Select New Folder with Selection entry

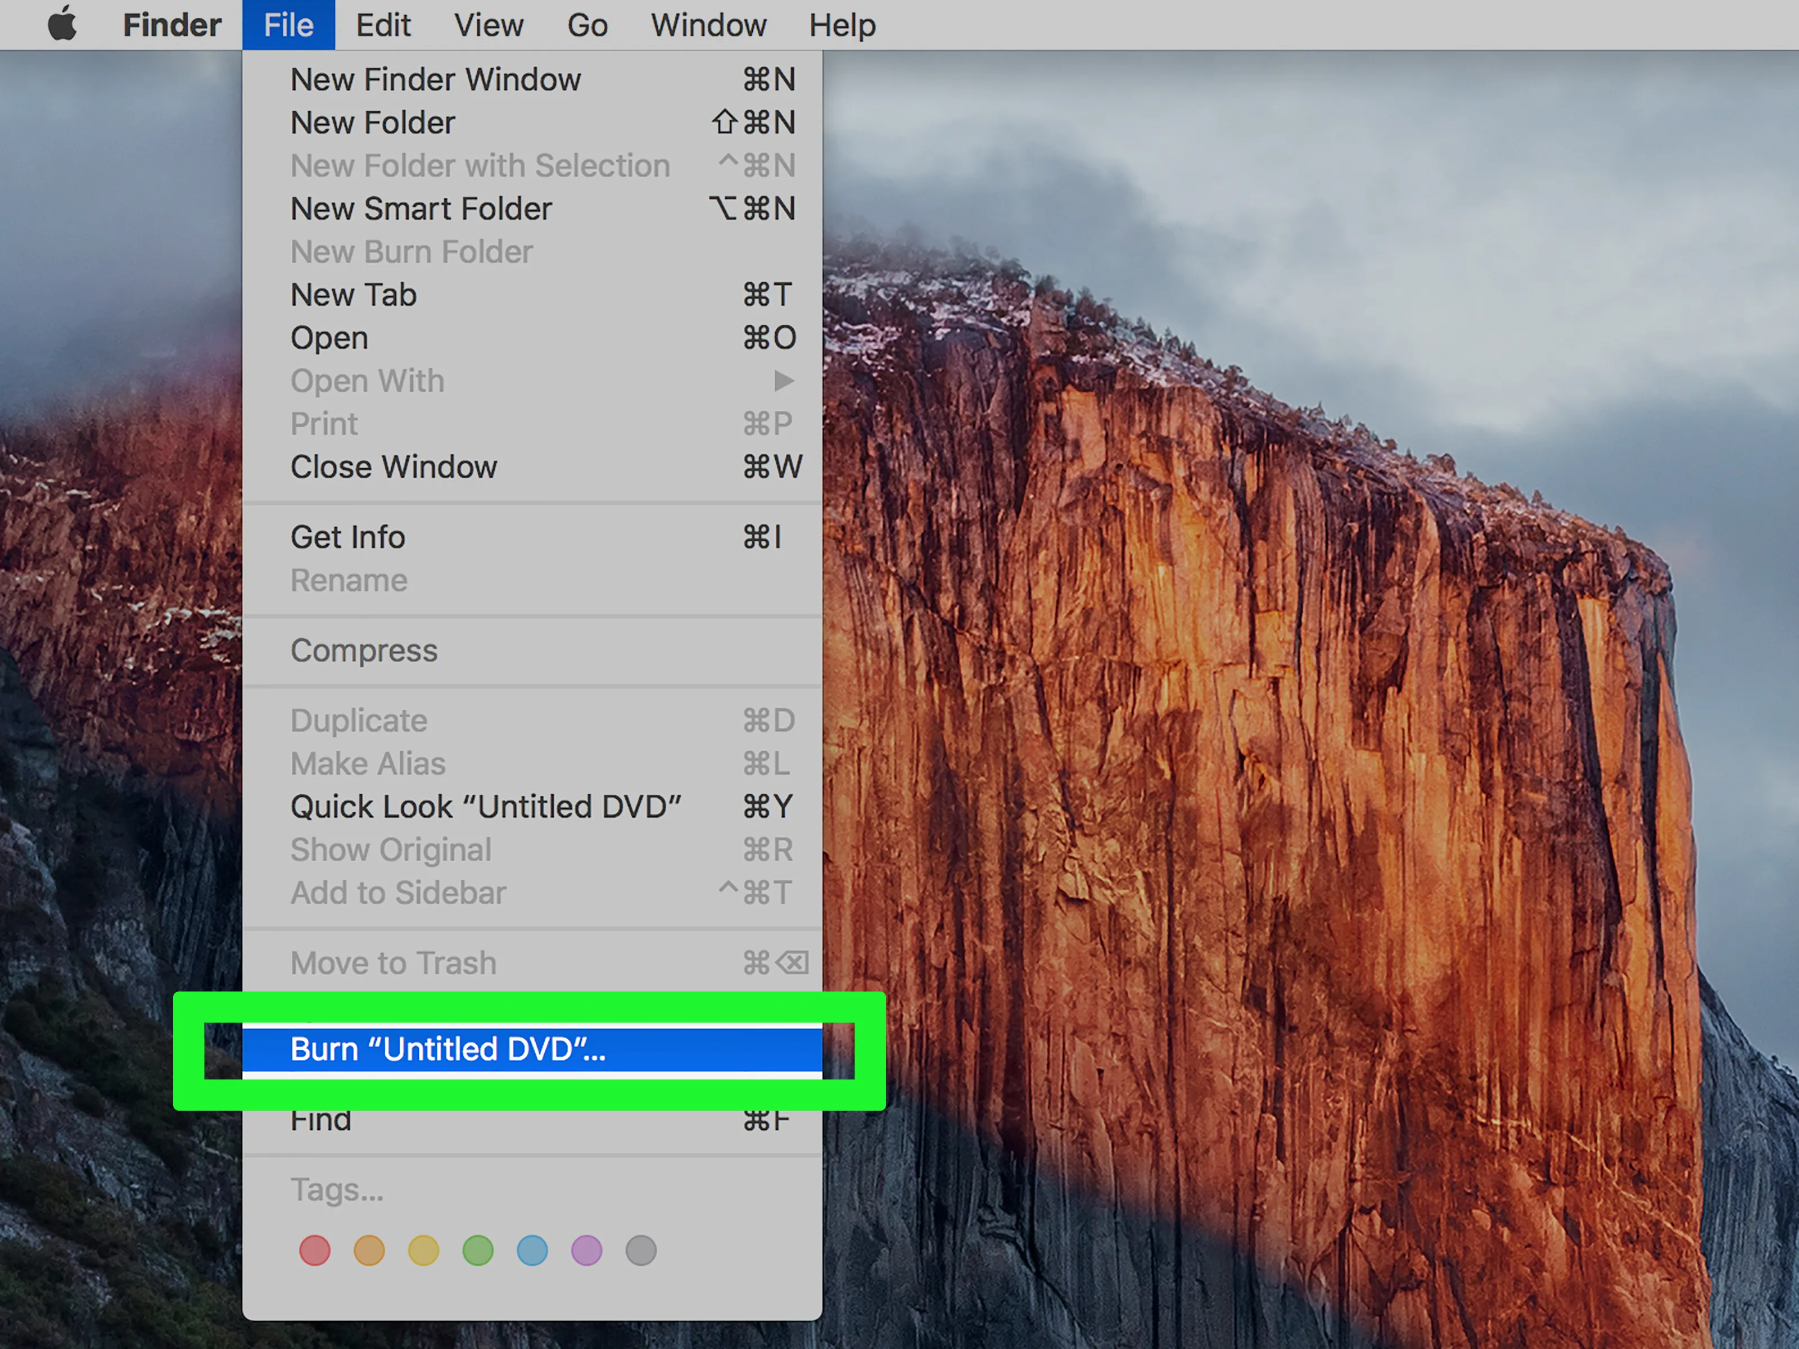point(532,166)
